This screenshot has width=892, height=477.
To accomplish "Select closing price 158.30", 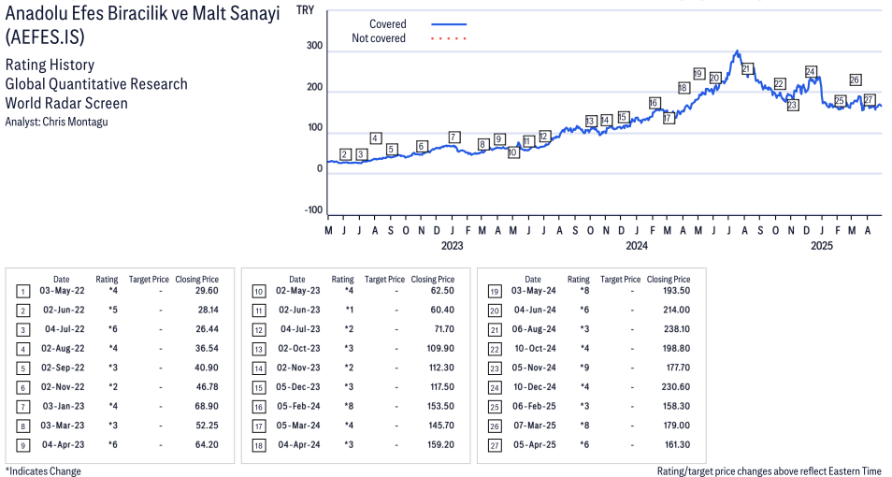I will (x=676, y=407).
